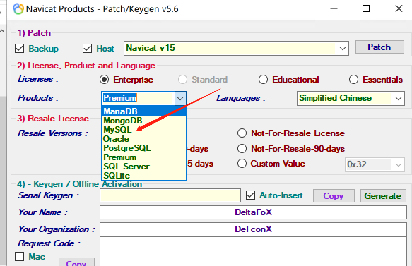Toggle the Backup checkbox

click(x=19, y=49)
